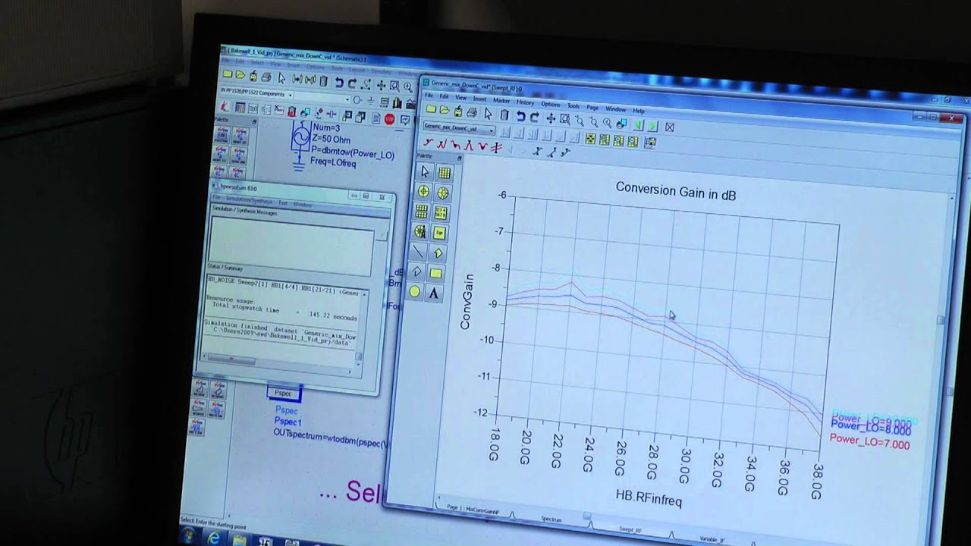Click Conversion Gain in dB plot title
This screenshot has height=546, width=971.
(675, 190)
